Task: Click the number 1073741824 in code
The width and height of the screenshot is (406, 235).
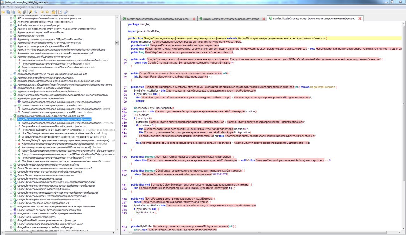Action: pos(219,174)
